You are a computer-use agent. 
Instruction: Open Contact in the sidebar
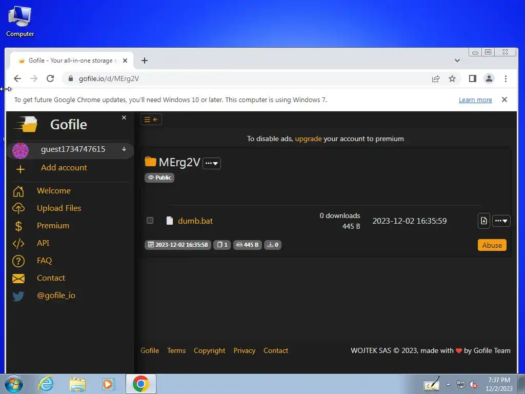(51, 278)
